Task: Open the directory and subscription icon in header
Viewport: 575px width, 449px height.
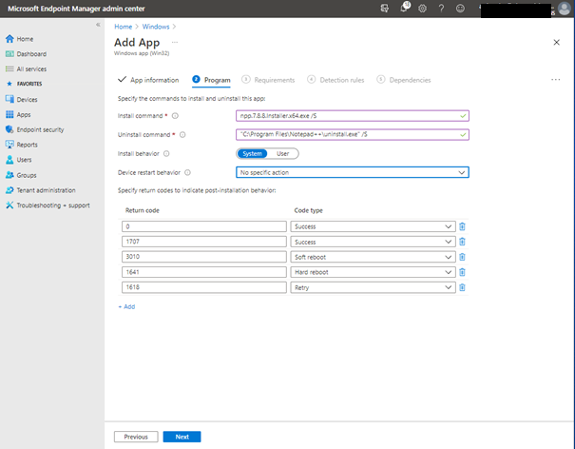Action: (x=385, y=9)
